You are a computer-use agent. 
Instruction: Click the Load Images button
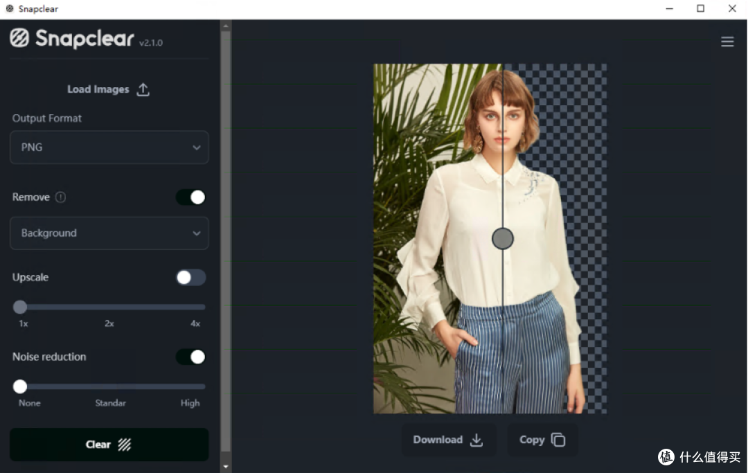108,89
